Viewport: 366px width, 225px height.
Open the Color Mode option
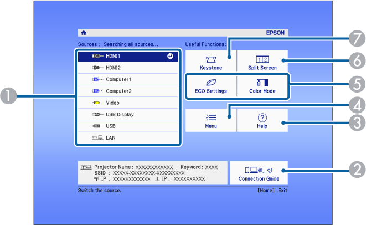(262, 86)
